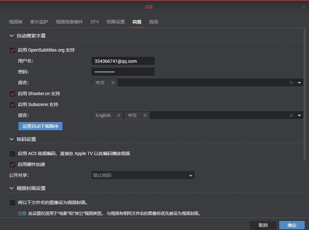The height and width of the screenshot is (230, 309).
Task: Collapse the 转码设置 section
Action: pyautogui.click(x=12, y=139)
